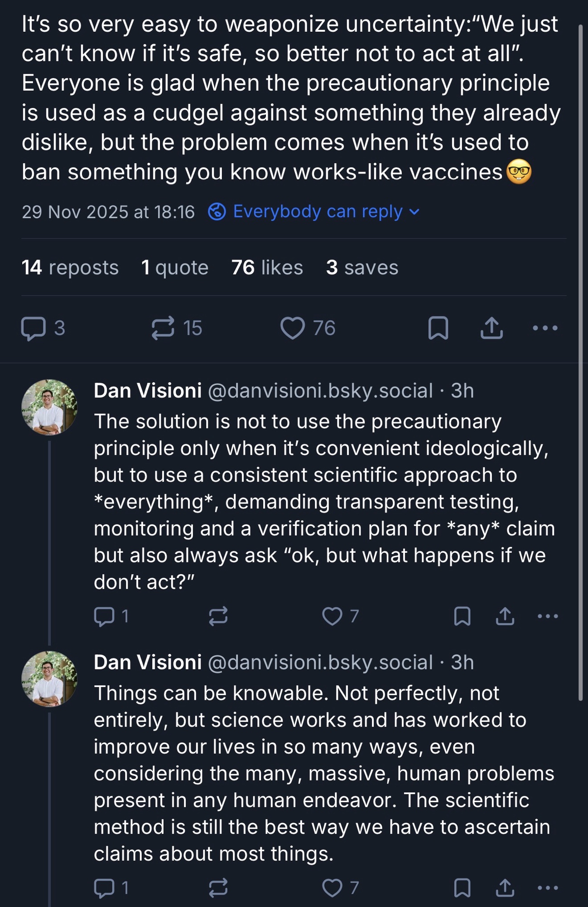Image resolution: width=588 pixels, height=907 pixels.
Task: Open the 76 likes list
Action: click(267, 268)
